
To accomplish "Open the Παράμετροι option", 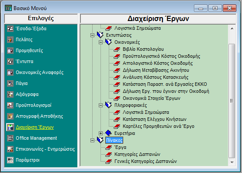I will click(28, 160).
